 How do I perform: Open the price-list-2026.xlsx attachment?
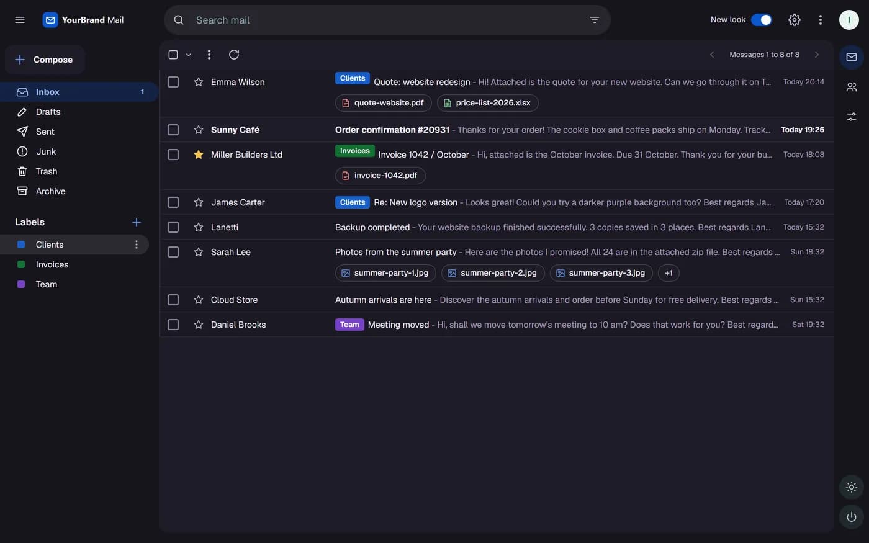(488, 103)
